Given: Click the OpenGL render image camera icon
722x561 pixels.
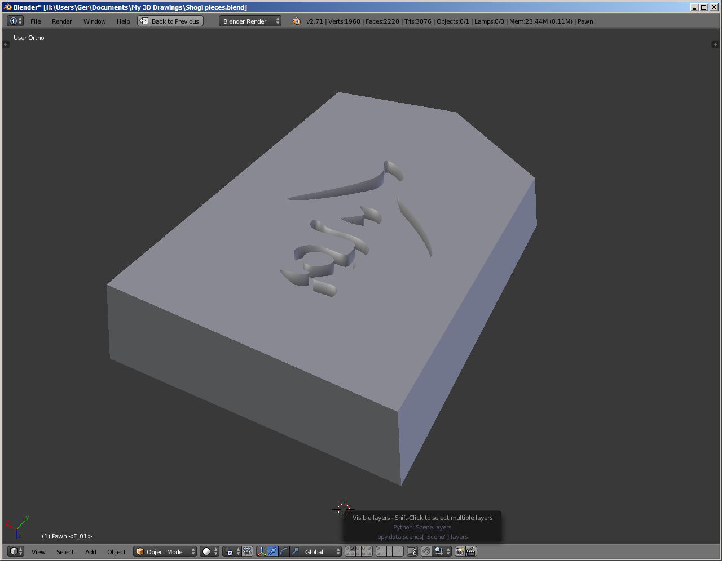Looking at the screenshot, I should [x=460, y=551].
